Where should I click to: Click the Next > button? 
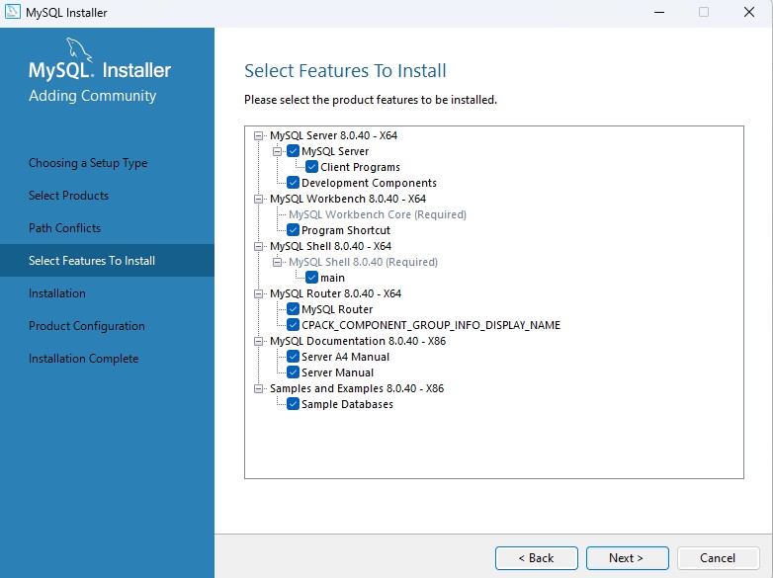click(627, 558)
